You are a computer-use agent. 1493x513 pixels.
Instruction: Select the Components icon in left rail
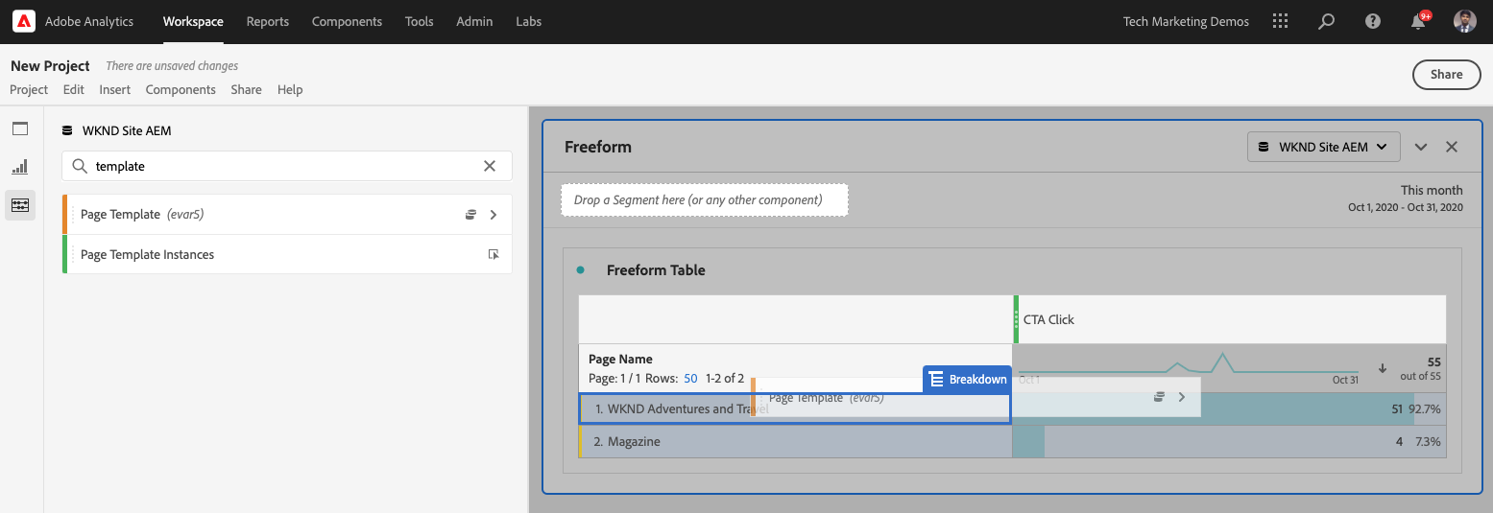(20, 205)
